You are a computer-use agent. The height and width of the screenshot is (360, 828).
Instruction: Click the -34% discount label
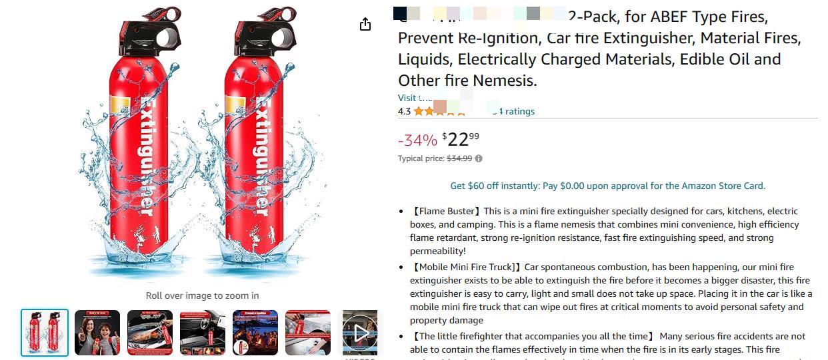pyautogui.click(x=417, y=140)
